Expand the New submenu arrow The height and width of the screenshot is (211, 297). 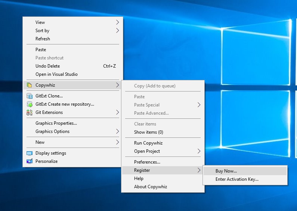coord(117,142)
